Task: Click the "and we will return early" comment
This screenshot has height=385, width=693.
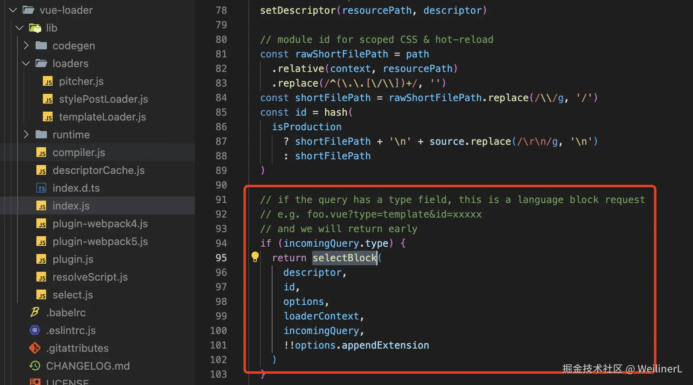Action: (x=339, y=228)
